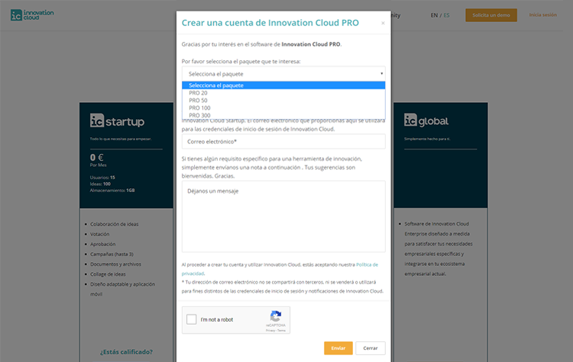Click the Innovation Cloud logo
The image size is (573, 362).
(x=32, y=15)
